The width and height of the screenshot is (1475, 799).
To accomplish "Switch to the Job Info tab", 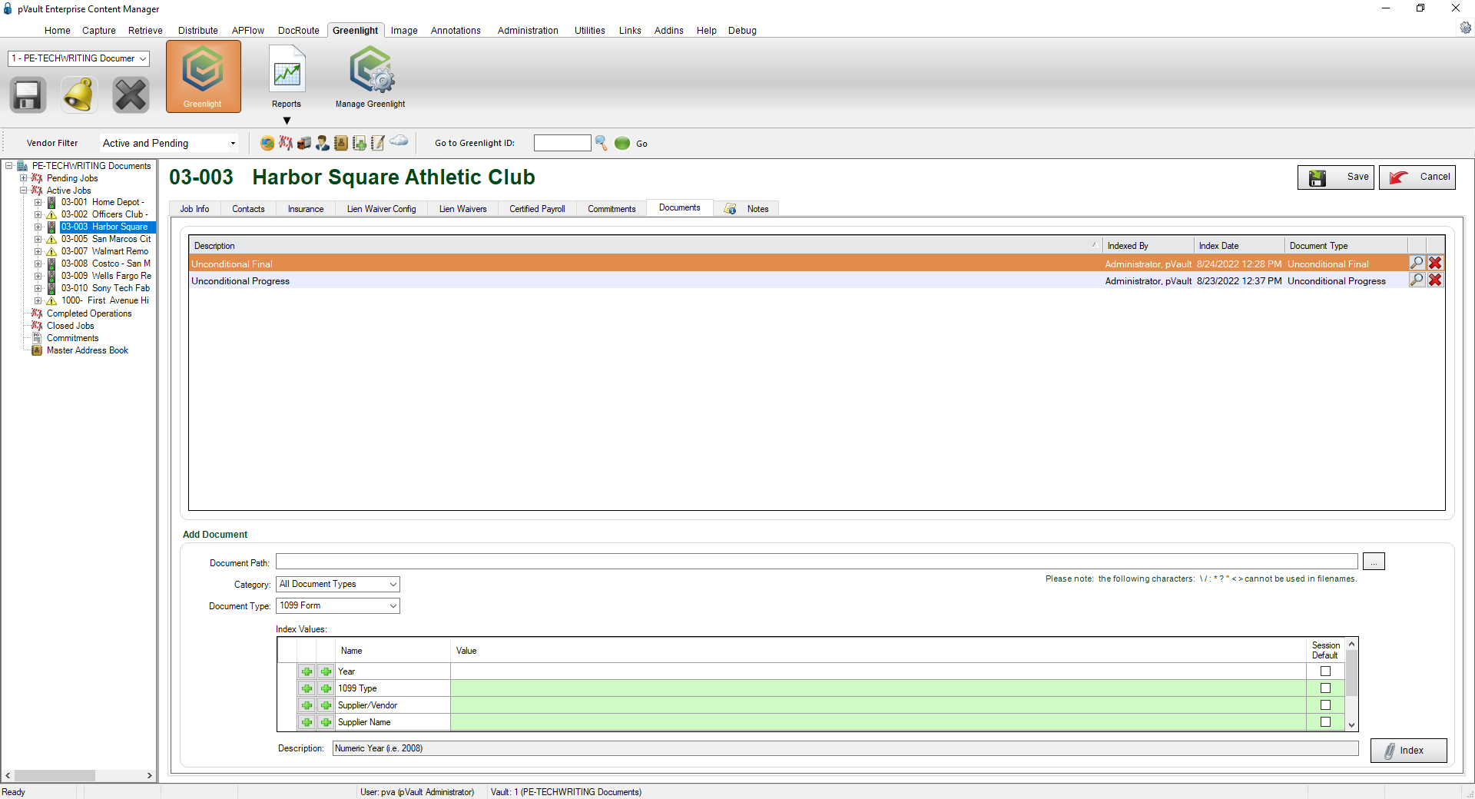I will point(195,209).
